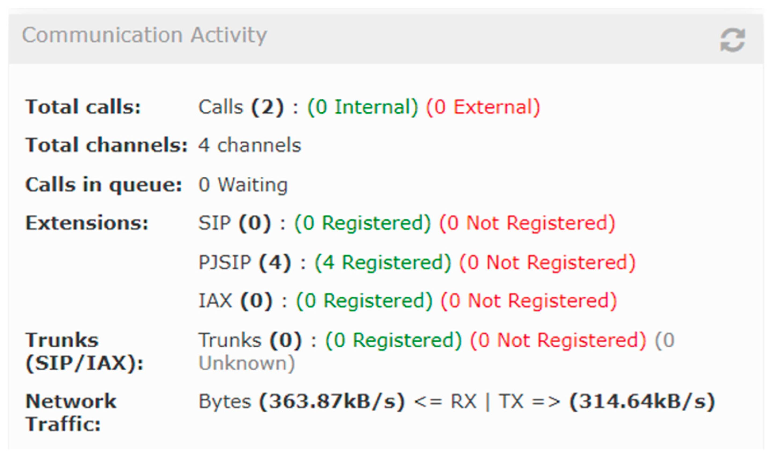Image resolution: width=772 pixels, height=464 pixels.
Task: Click SIP row's 0 Not Registered text
Action: pyautogui.click(x=527, y=223)
